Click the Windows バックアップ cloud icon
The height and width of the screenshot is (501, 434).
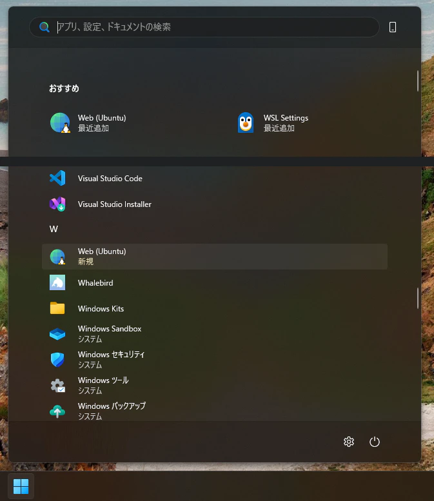pyautogui.click(x=57, y=411)
